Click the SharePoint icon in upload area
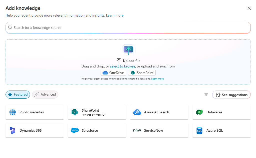 (133, 73)
